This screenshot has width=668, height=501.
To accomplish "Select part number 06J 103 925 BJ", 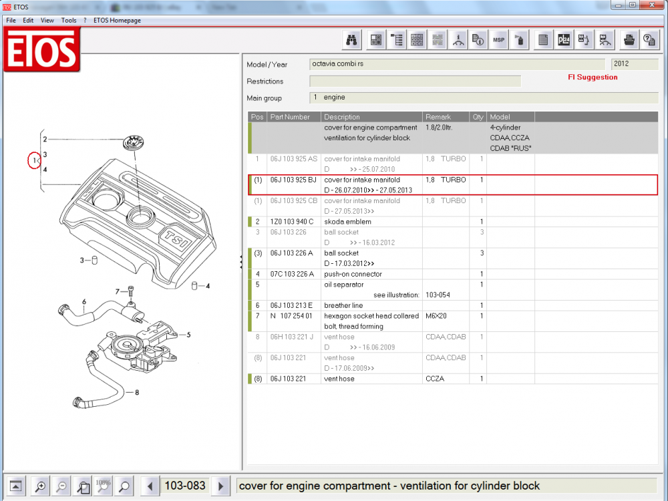I will [x=293, y=180].
